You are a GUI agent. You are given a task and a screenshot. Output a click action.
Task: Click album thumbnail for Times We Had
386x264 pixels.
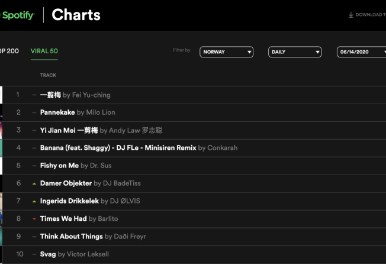pos(1,219)
